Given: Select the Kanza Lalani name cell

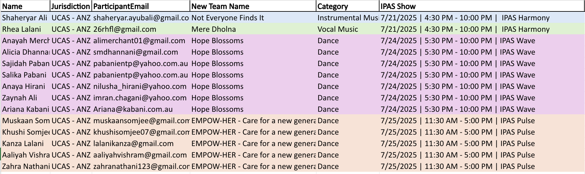Looking at the screenshot, I should pyautogui.click(x=23, y=144).
